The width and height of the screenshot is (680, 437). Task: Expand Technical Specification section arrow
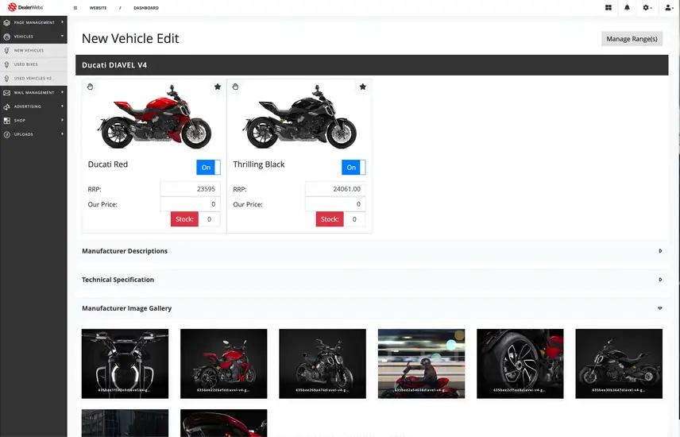pyautogui.click(x=660, y=280)
